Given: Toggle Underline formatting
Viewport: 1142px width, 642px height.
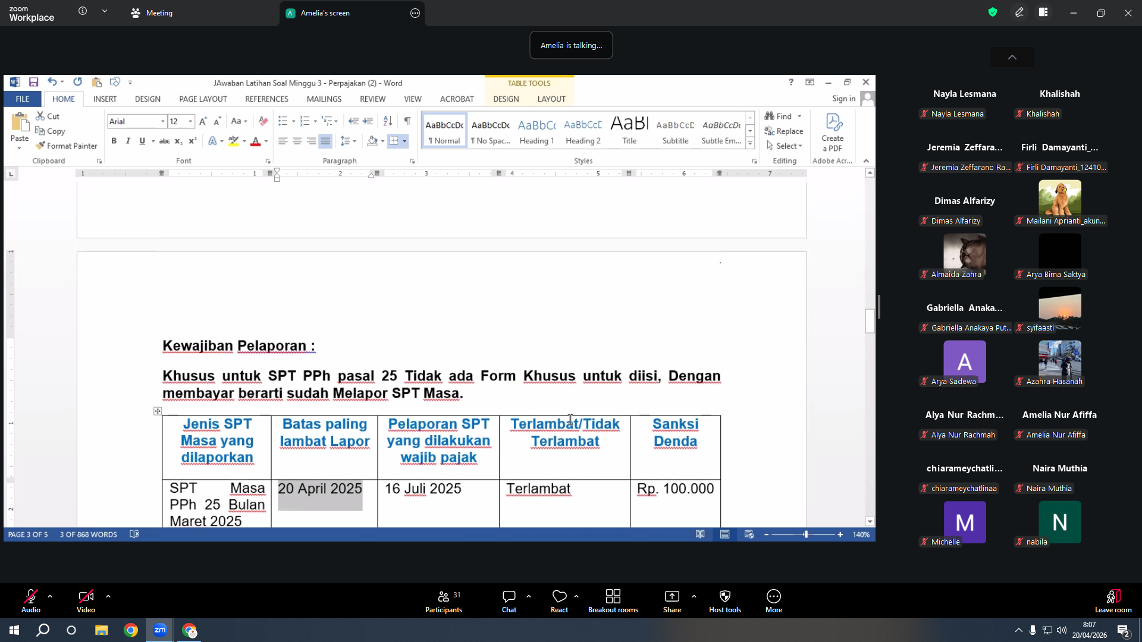Looking at the screenshot, I should click(142, 141).
